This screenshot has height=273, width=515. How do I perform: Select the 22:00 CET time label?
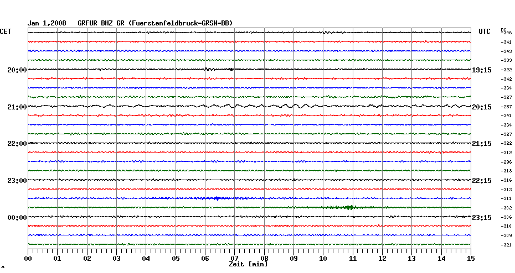click(x=17, y=144)
